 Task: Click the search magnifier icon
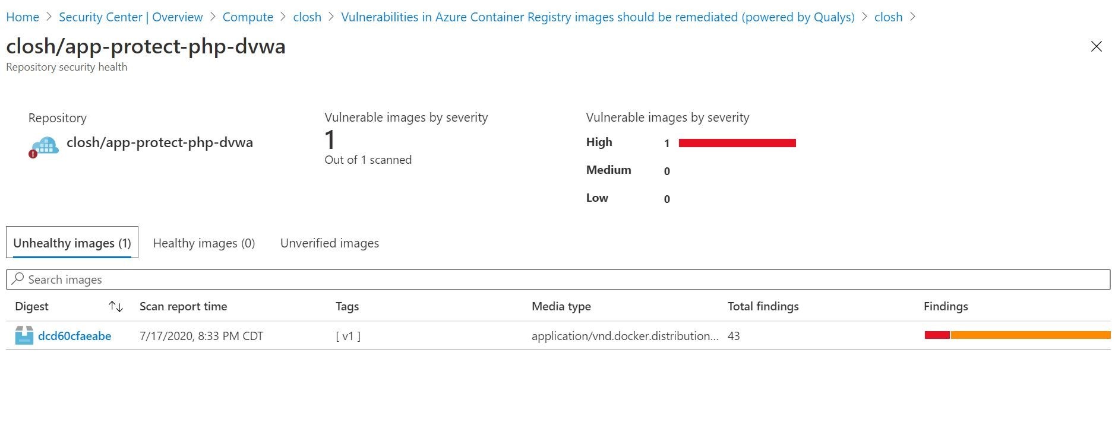tap(18, 278)
